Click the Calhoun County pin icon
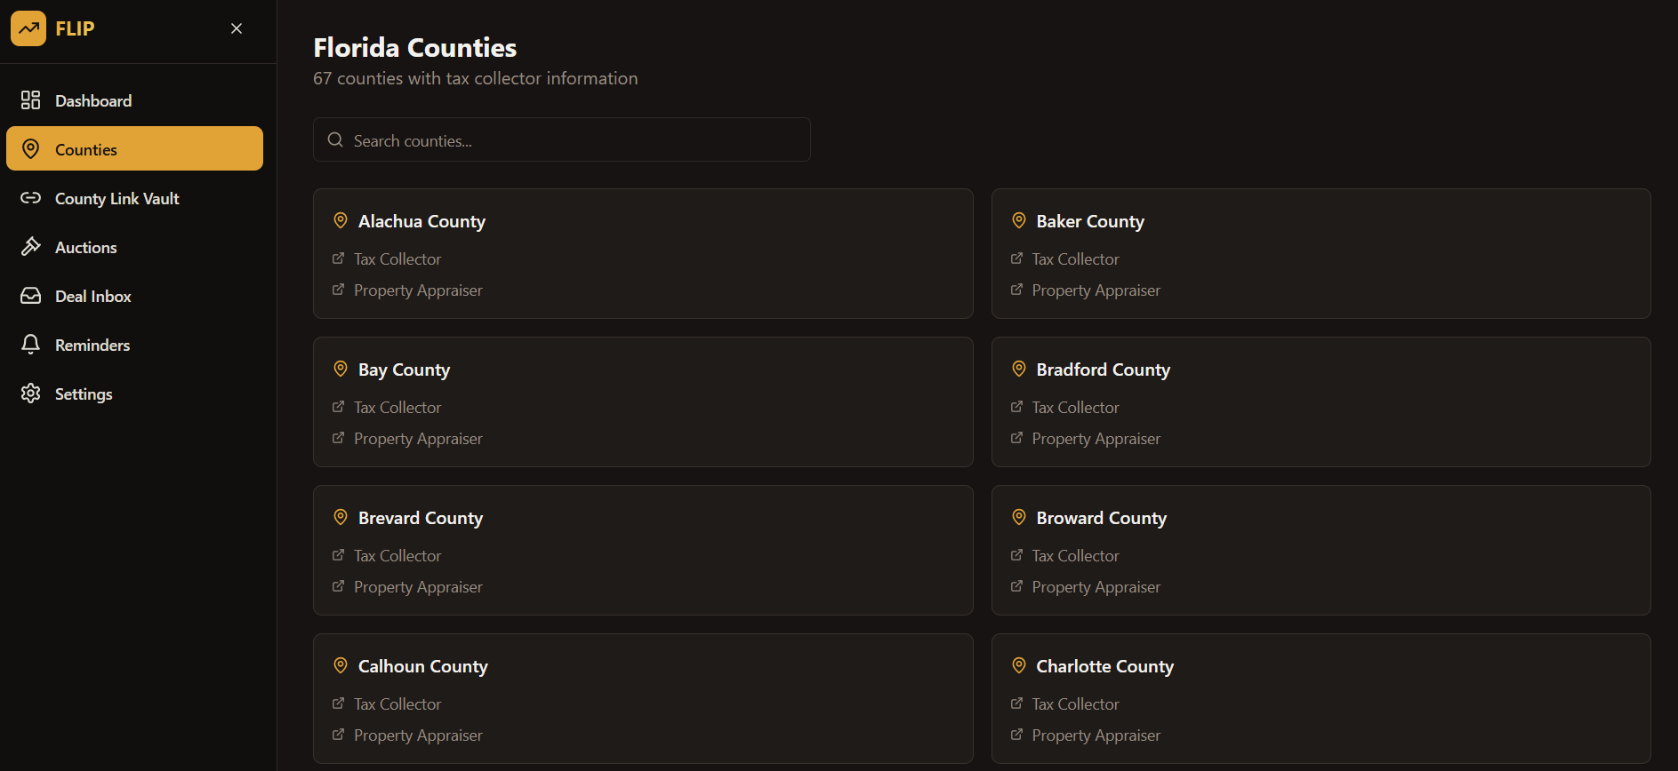The image size is (1678, 771). 340,665
